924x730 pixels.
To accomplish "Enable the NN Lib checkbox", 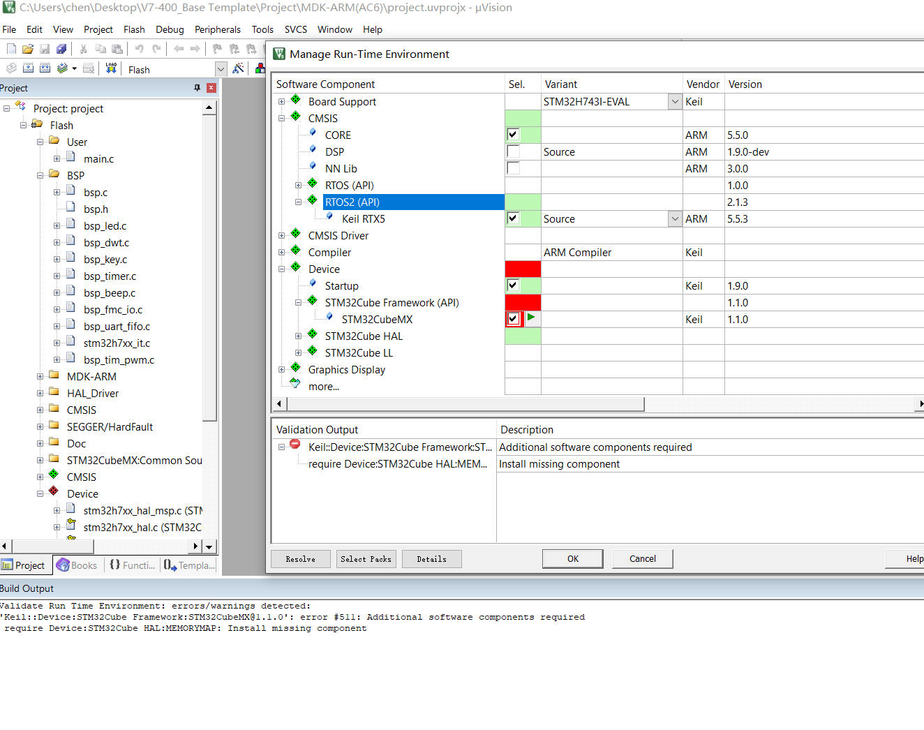I will coord(513,167).
